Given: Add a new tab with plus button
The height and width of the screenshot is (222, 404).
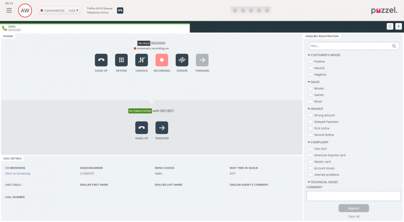Looking at the screenshot, I should [399, 27].
